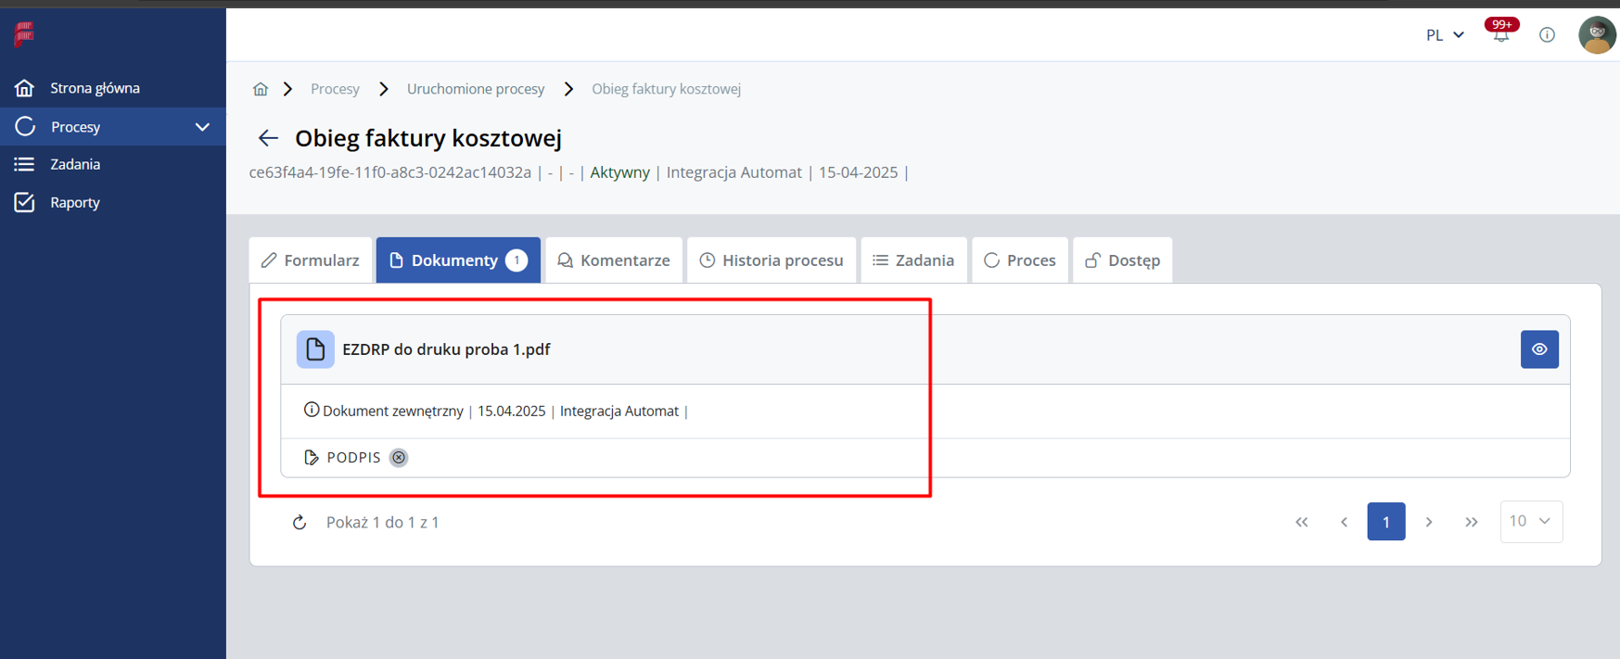Preview document with the eye button
Viewport: 1620px width, 659px height.
point(1539,349)
